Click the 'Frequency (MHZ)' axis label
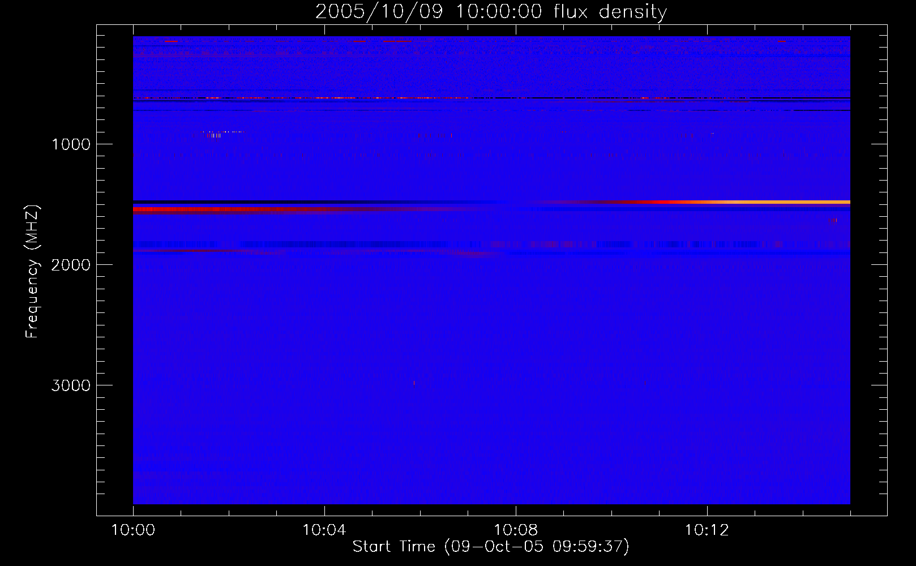 click(x=33, y=272)
